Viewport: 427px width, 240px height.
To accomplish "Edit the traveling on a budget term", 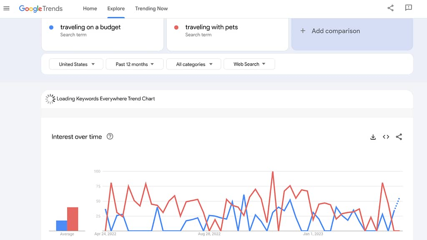I will (x=103, y=31).
